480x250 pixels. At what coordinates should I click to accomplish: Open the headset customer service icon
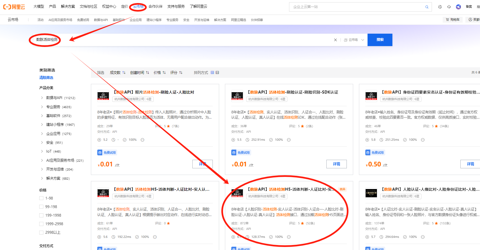click(x=449, y=7)
